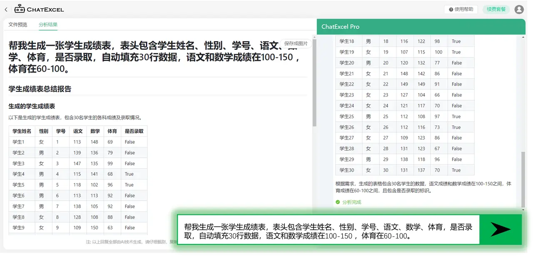Open 使用帮助 help button
The width and height of the screenshot is (533, 256).
461,9
